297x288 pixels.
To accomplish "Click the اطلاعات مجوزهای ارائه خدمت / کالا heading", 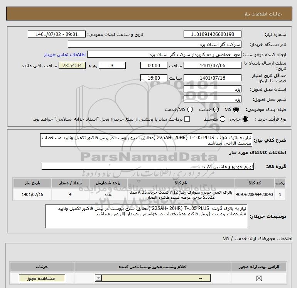I will click(x=257, y=239).
